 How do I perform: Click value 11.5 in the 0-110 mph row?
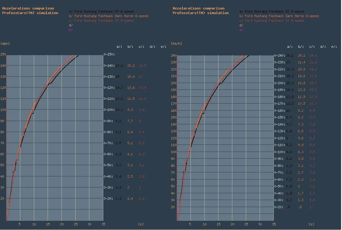click(x=131, y=99)
